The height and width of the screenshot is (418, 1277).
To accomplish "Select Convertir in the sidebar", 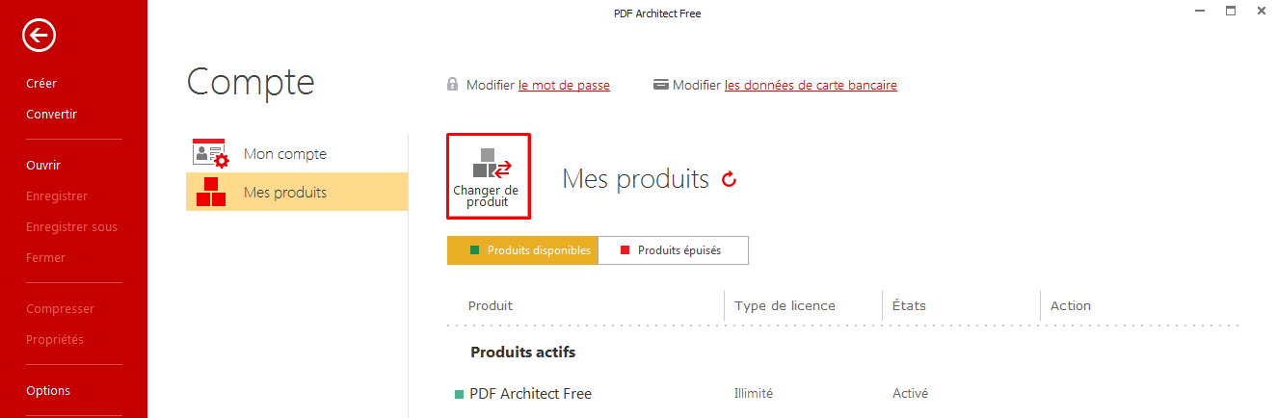I will [51, 115].
